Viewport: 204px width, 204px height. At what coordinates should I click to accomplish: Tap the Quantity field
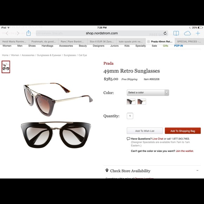click(x=130, y=116)
